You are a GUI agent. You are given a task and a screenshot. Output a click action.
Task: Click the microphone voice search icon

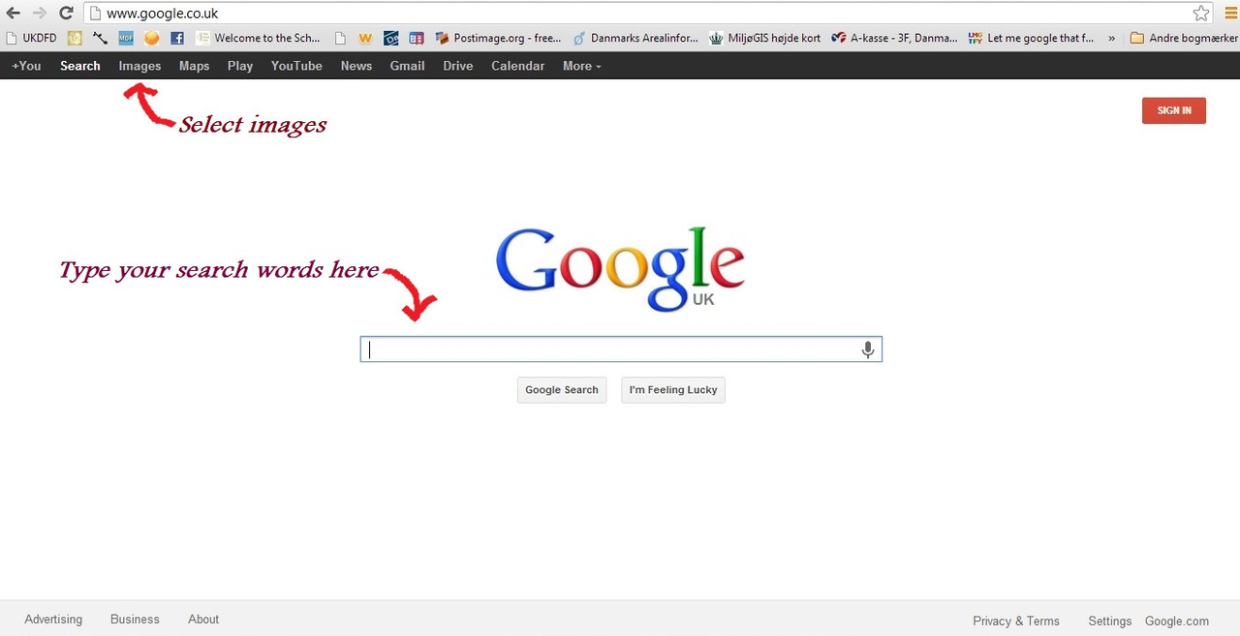point(868,349)
